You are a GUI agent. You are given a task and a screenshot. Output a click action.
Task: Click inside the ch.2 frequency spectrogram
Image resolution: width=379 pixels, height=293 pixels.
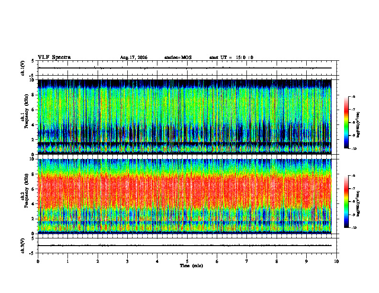tap(185, 196)
